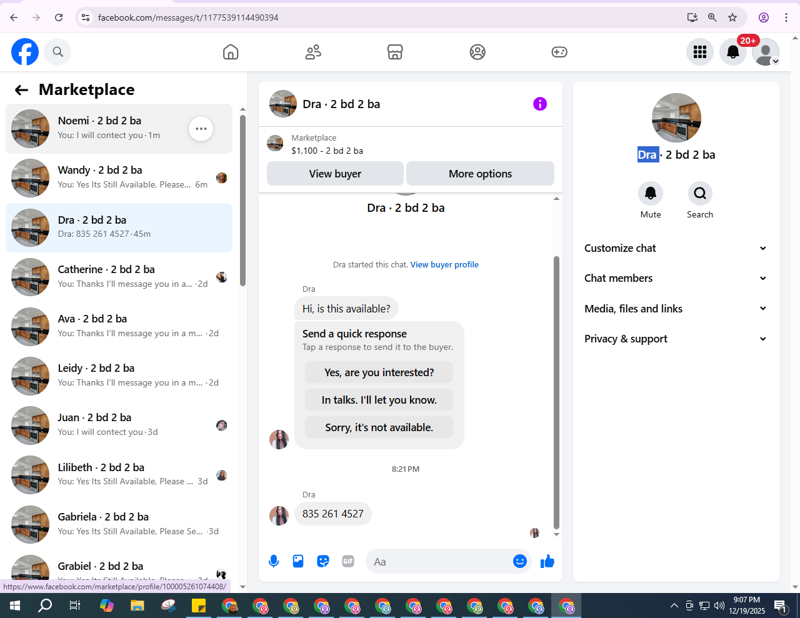Open the Windows Start menu
This screenshot has width=800, height=618.
click(15, 606)
